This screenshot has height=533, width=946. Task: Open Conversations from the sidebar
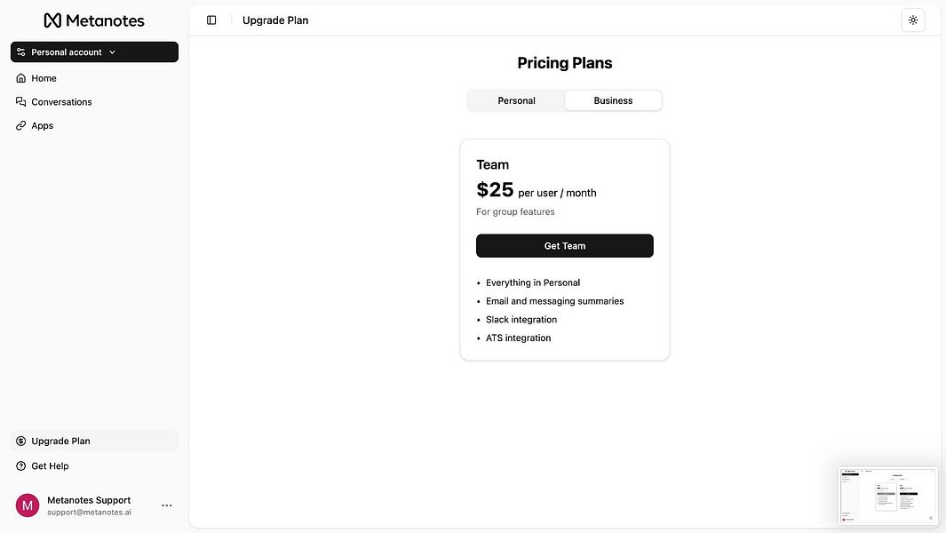[x=61, y=102]
